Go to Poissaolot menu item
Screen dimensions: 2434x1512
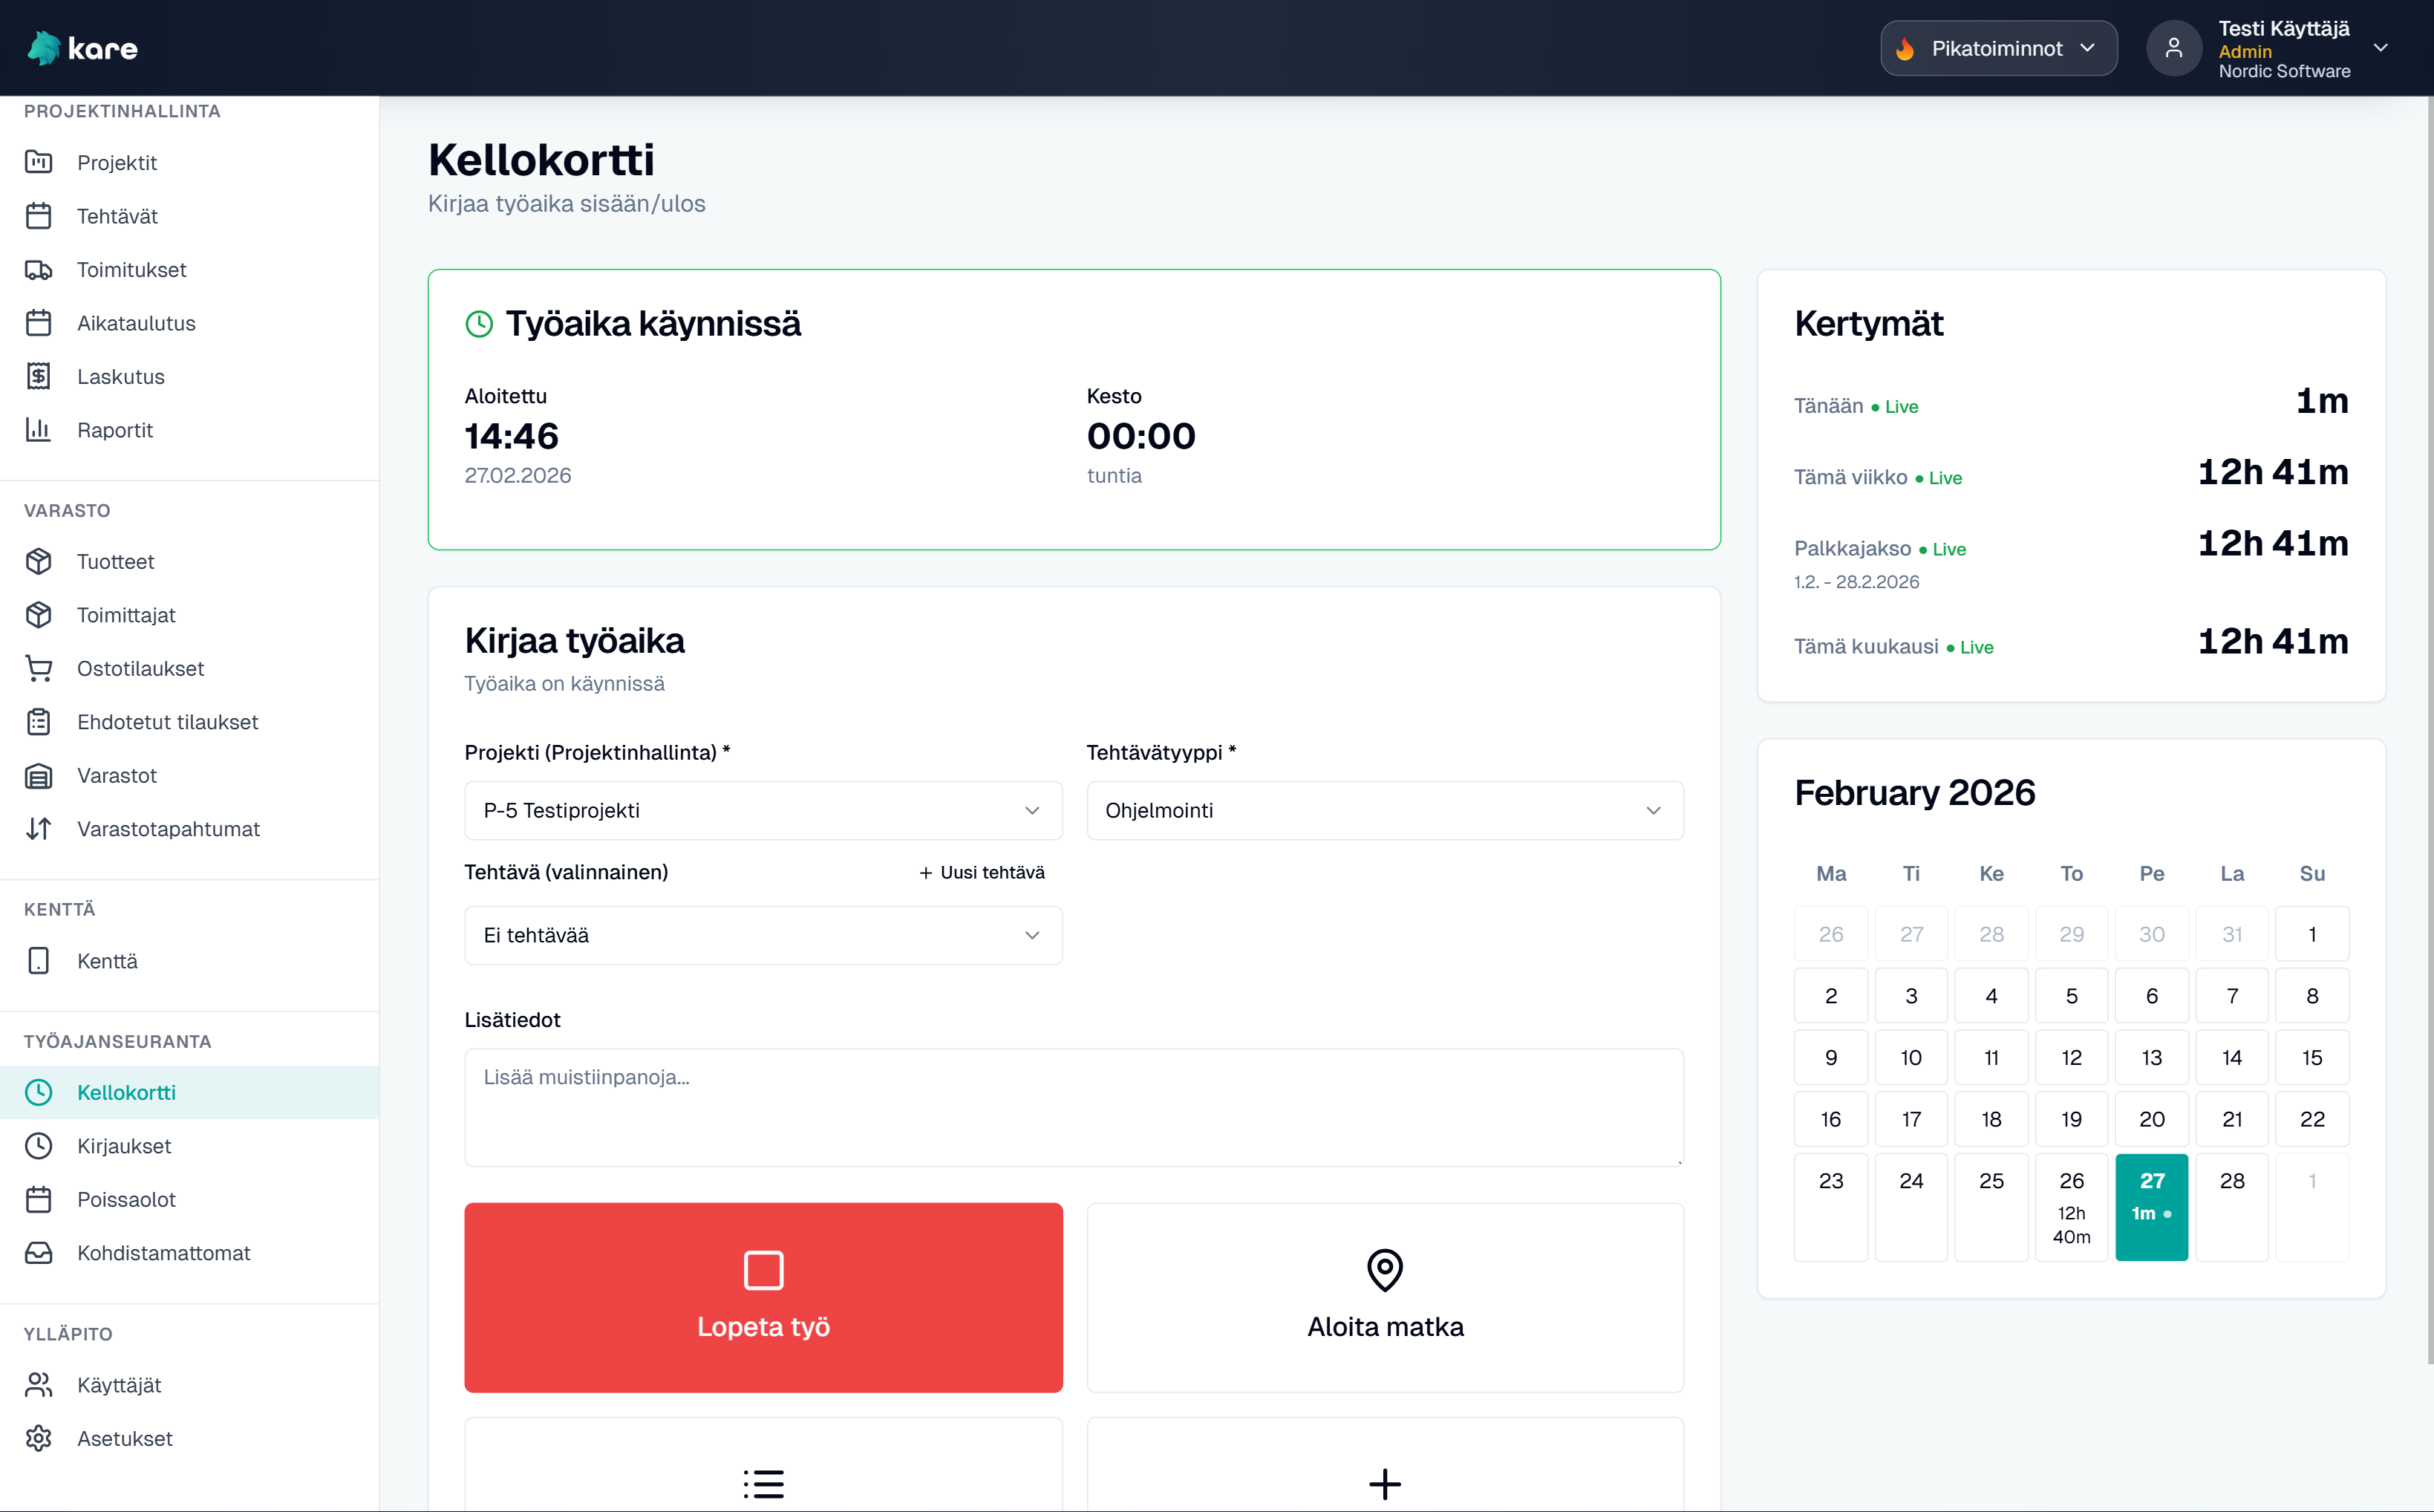[x=126, y=1200]
